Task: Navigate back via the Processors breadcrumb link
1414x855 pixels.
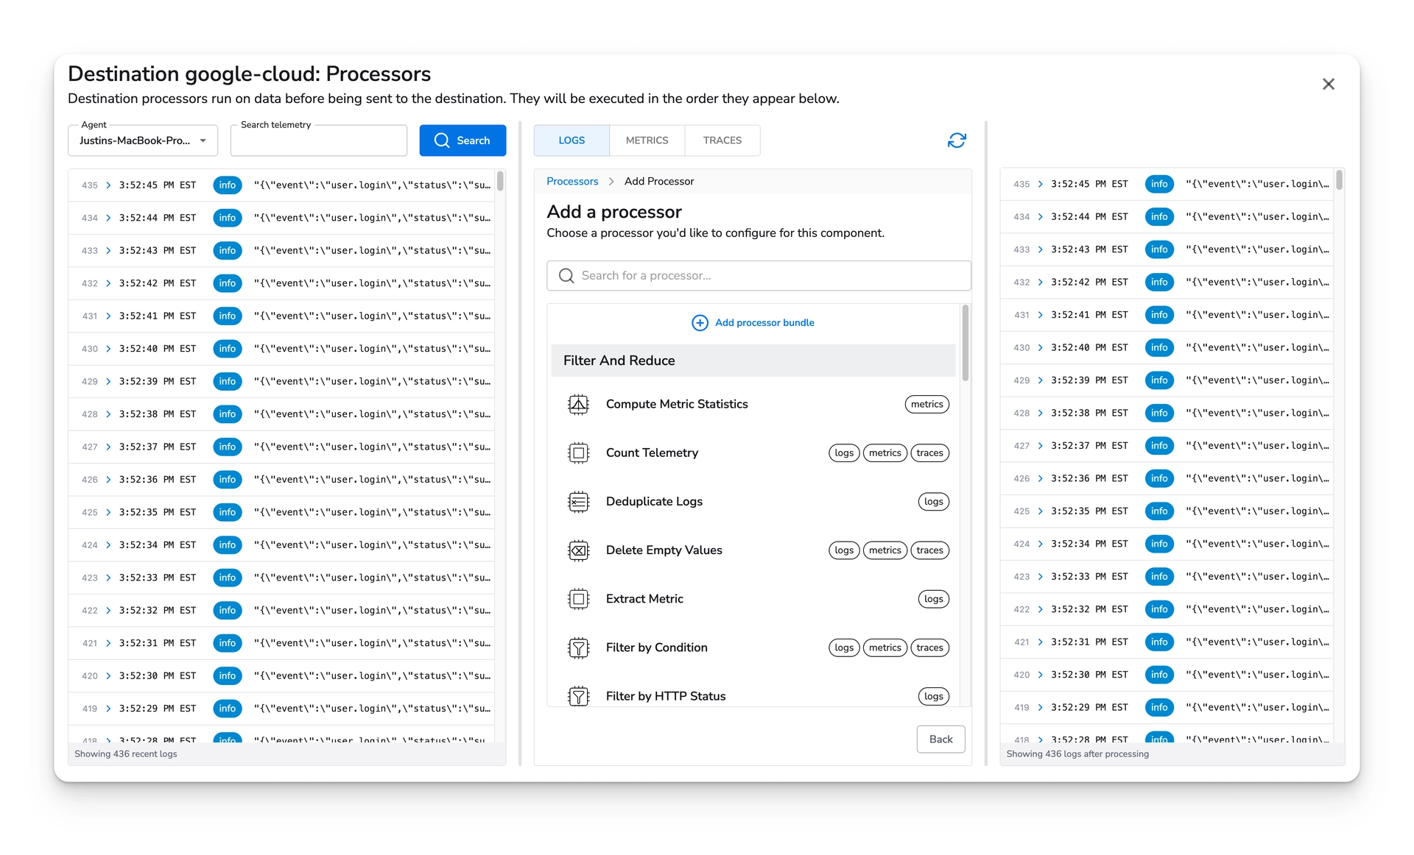Action: click(572, 181)
